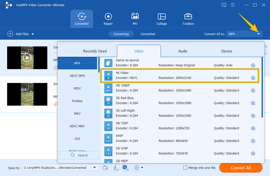Viewport: 270px width, 176px height.
Task: Select ProRes in the format list
Action: point(77,101)
